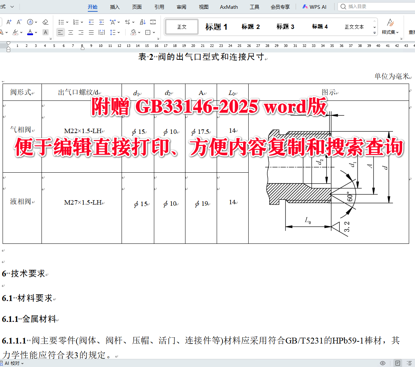Toggle character shading on selected text

tap(45, 32)
